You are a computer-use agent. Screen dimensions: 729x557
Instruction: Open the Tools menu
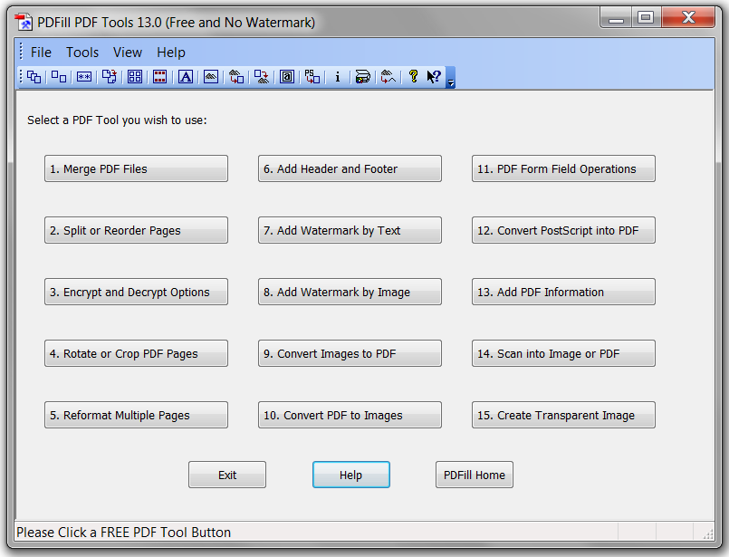point(82,53)
